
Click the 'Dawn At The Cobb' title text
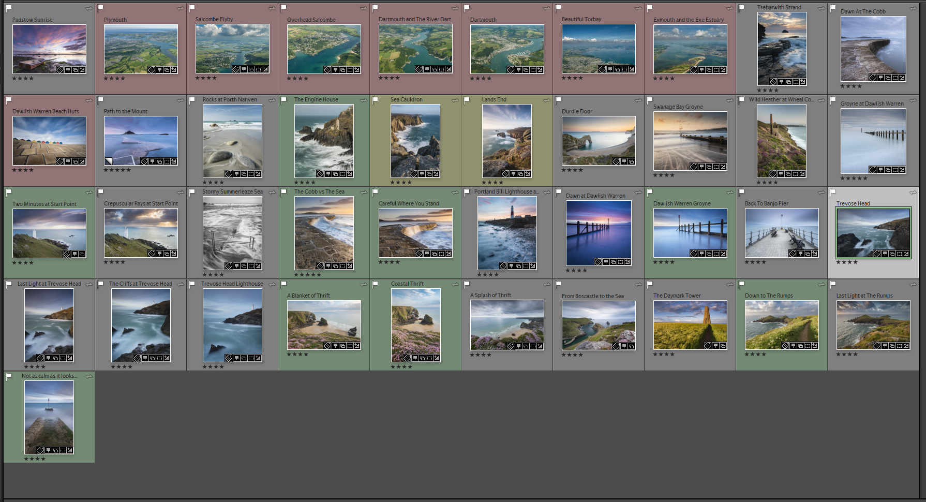[x=863, y=11]
